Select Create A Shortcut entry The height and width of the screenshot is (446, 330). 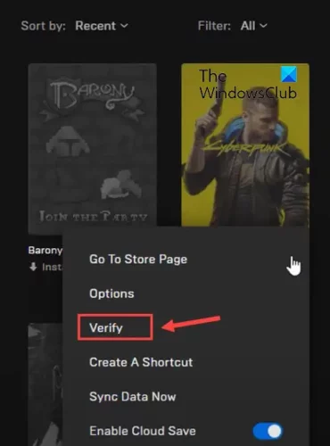[141, 362]
